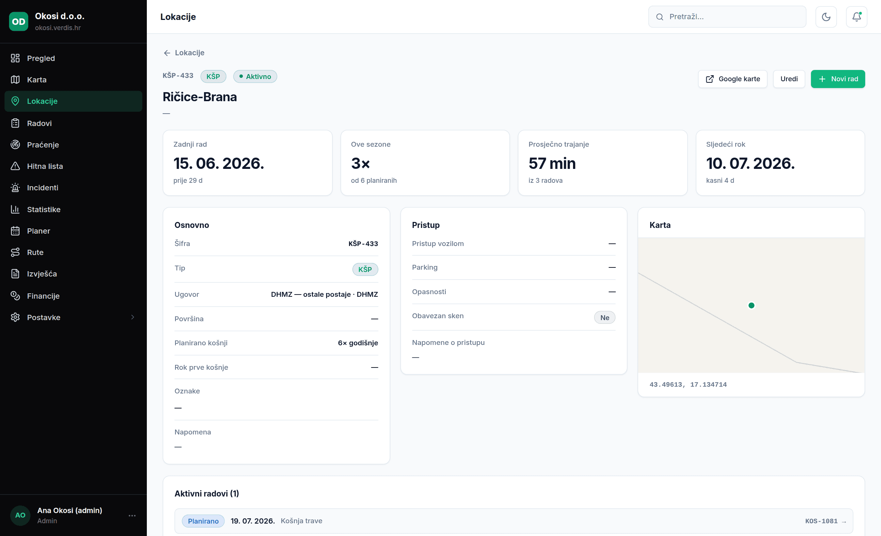
Task: Click the Ne badge for Obavezan sken
Action: point(605,317)
